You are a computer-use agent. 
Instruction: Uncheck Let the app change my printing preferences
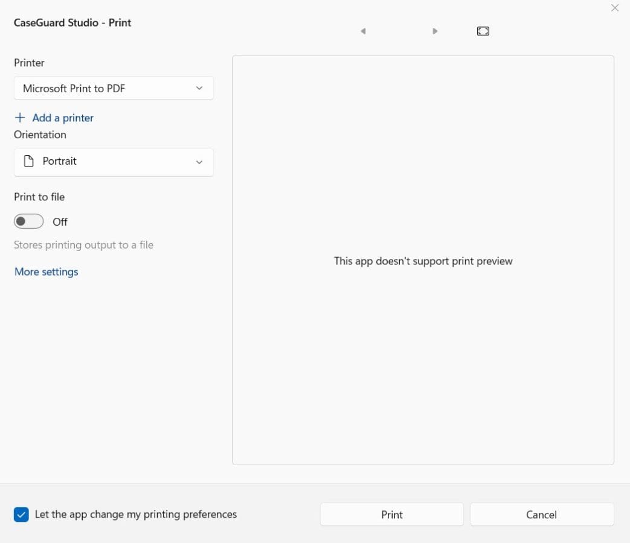pyautogui.click(x=21, y=515)
